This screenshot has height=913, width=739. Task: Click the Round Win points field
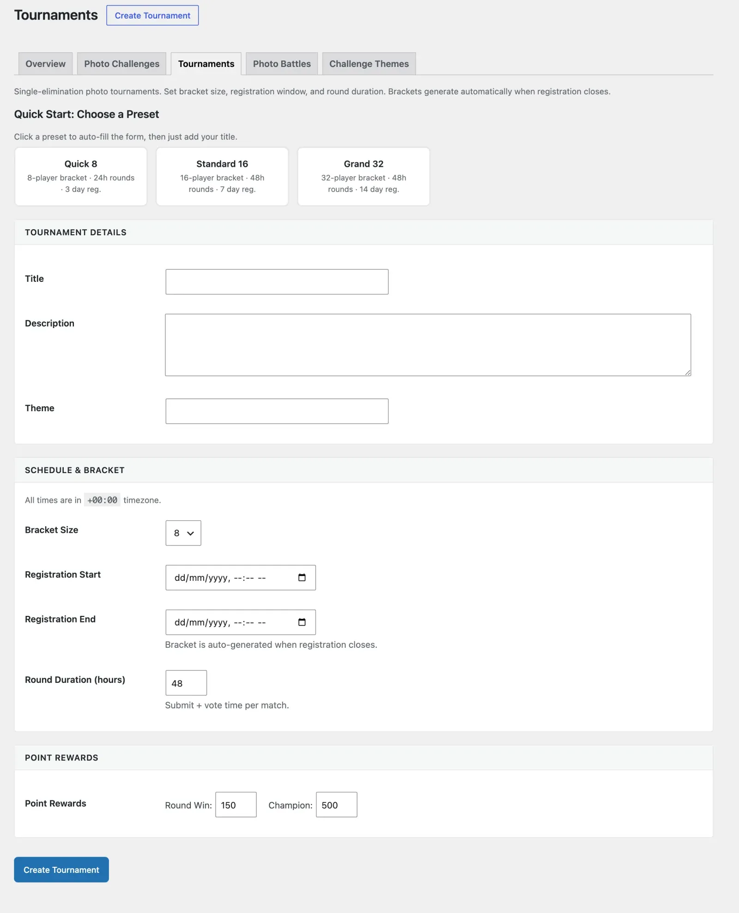236,805
